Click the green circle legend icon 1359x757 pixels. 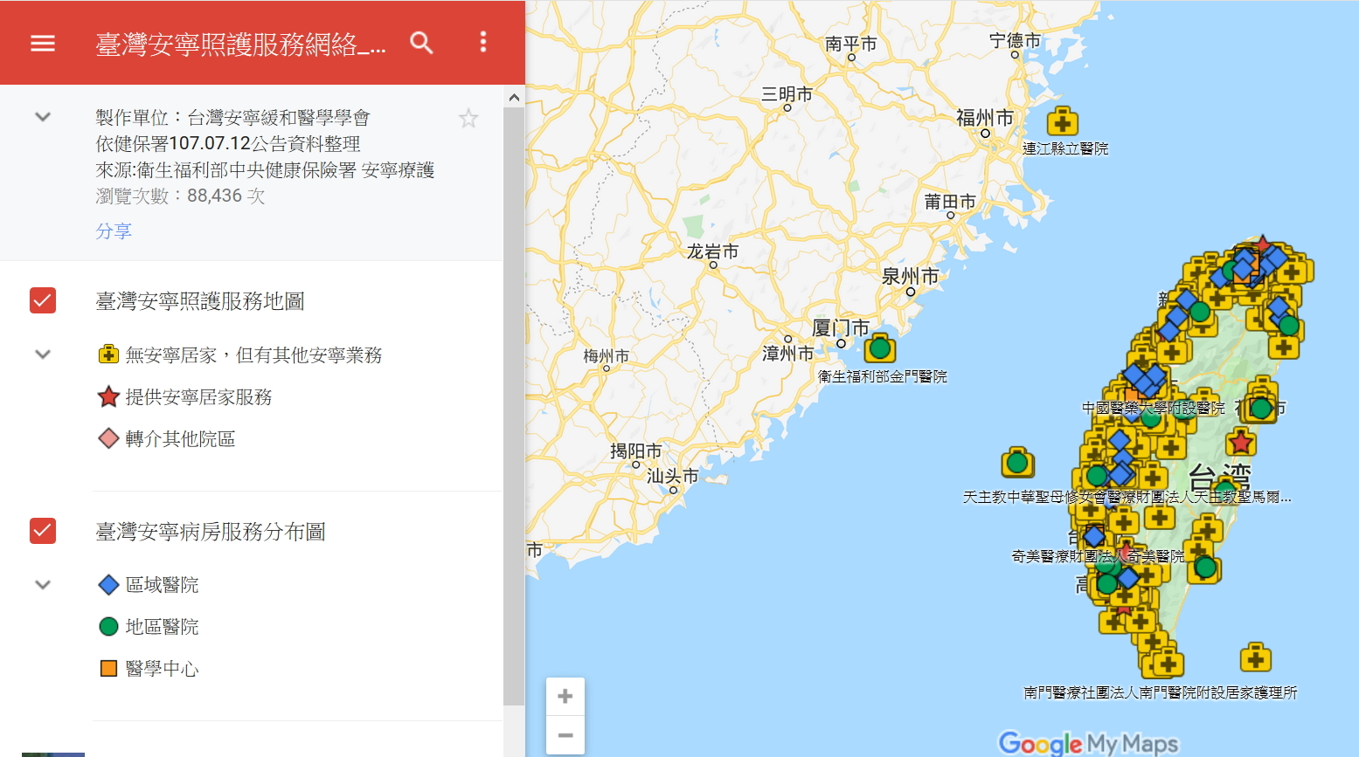[108, 627]
